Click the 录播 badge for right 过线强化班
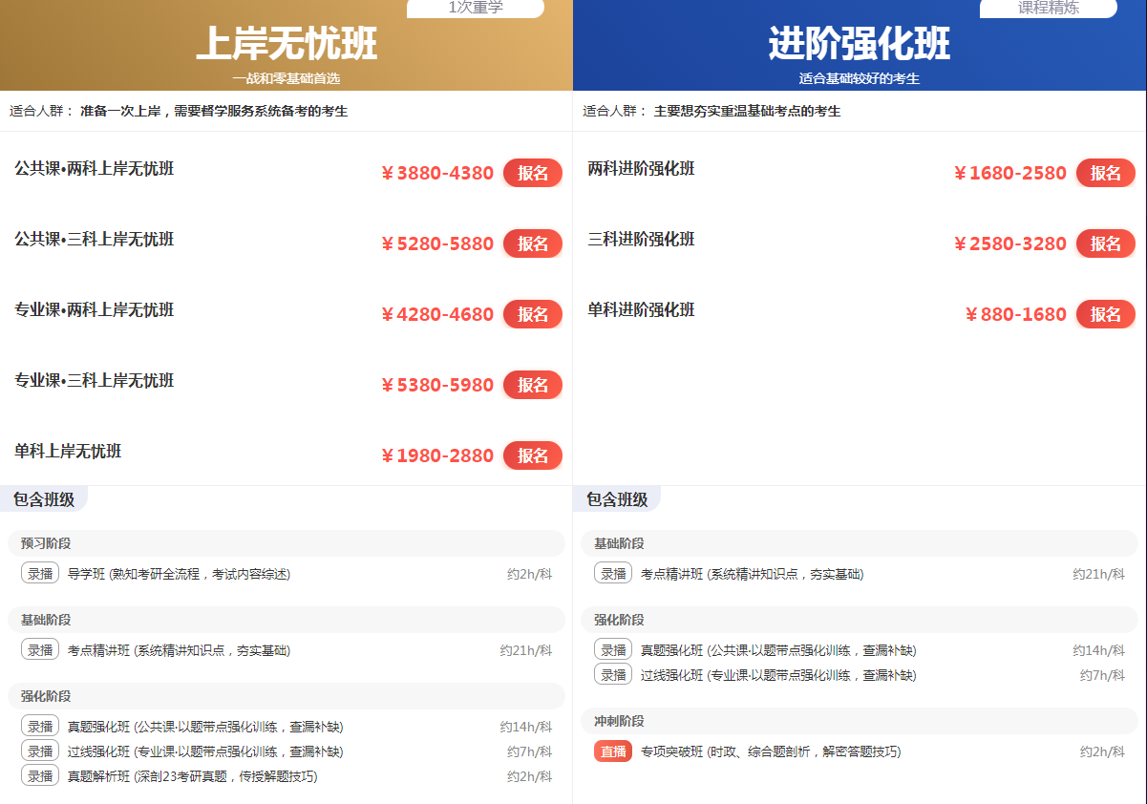 point(612,673)
